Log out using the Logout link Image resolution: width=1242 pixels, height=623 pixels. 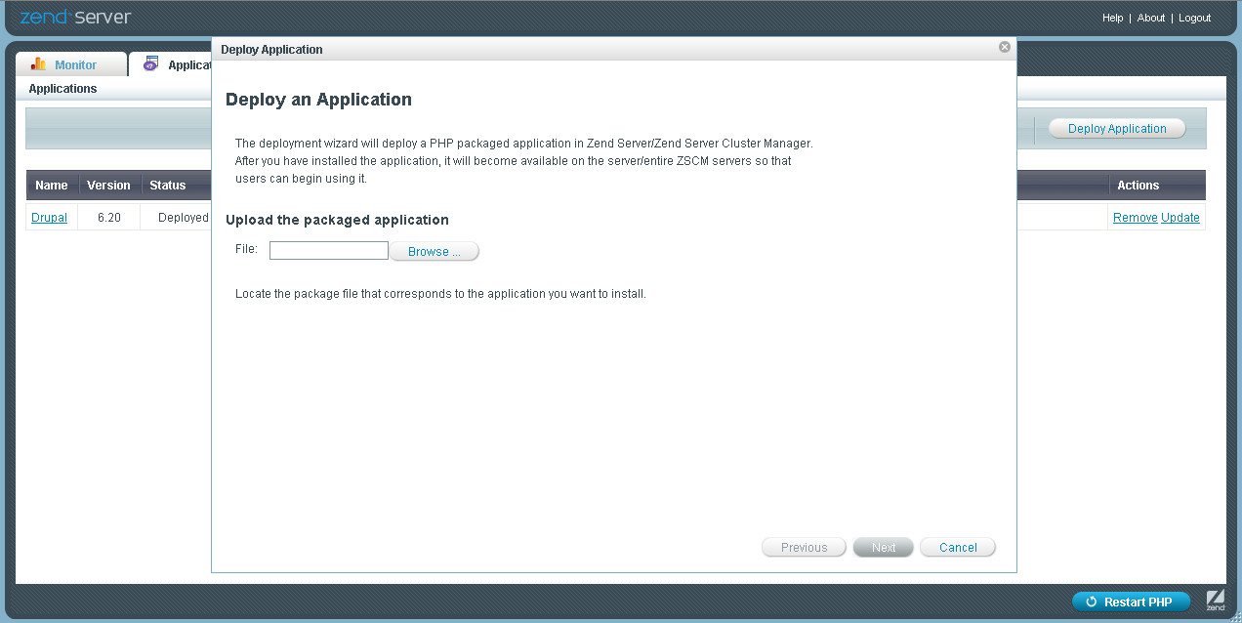coord(1194,18)
